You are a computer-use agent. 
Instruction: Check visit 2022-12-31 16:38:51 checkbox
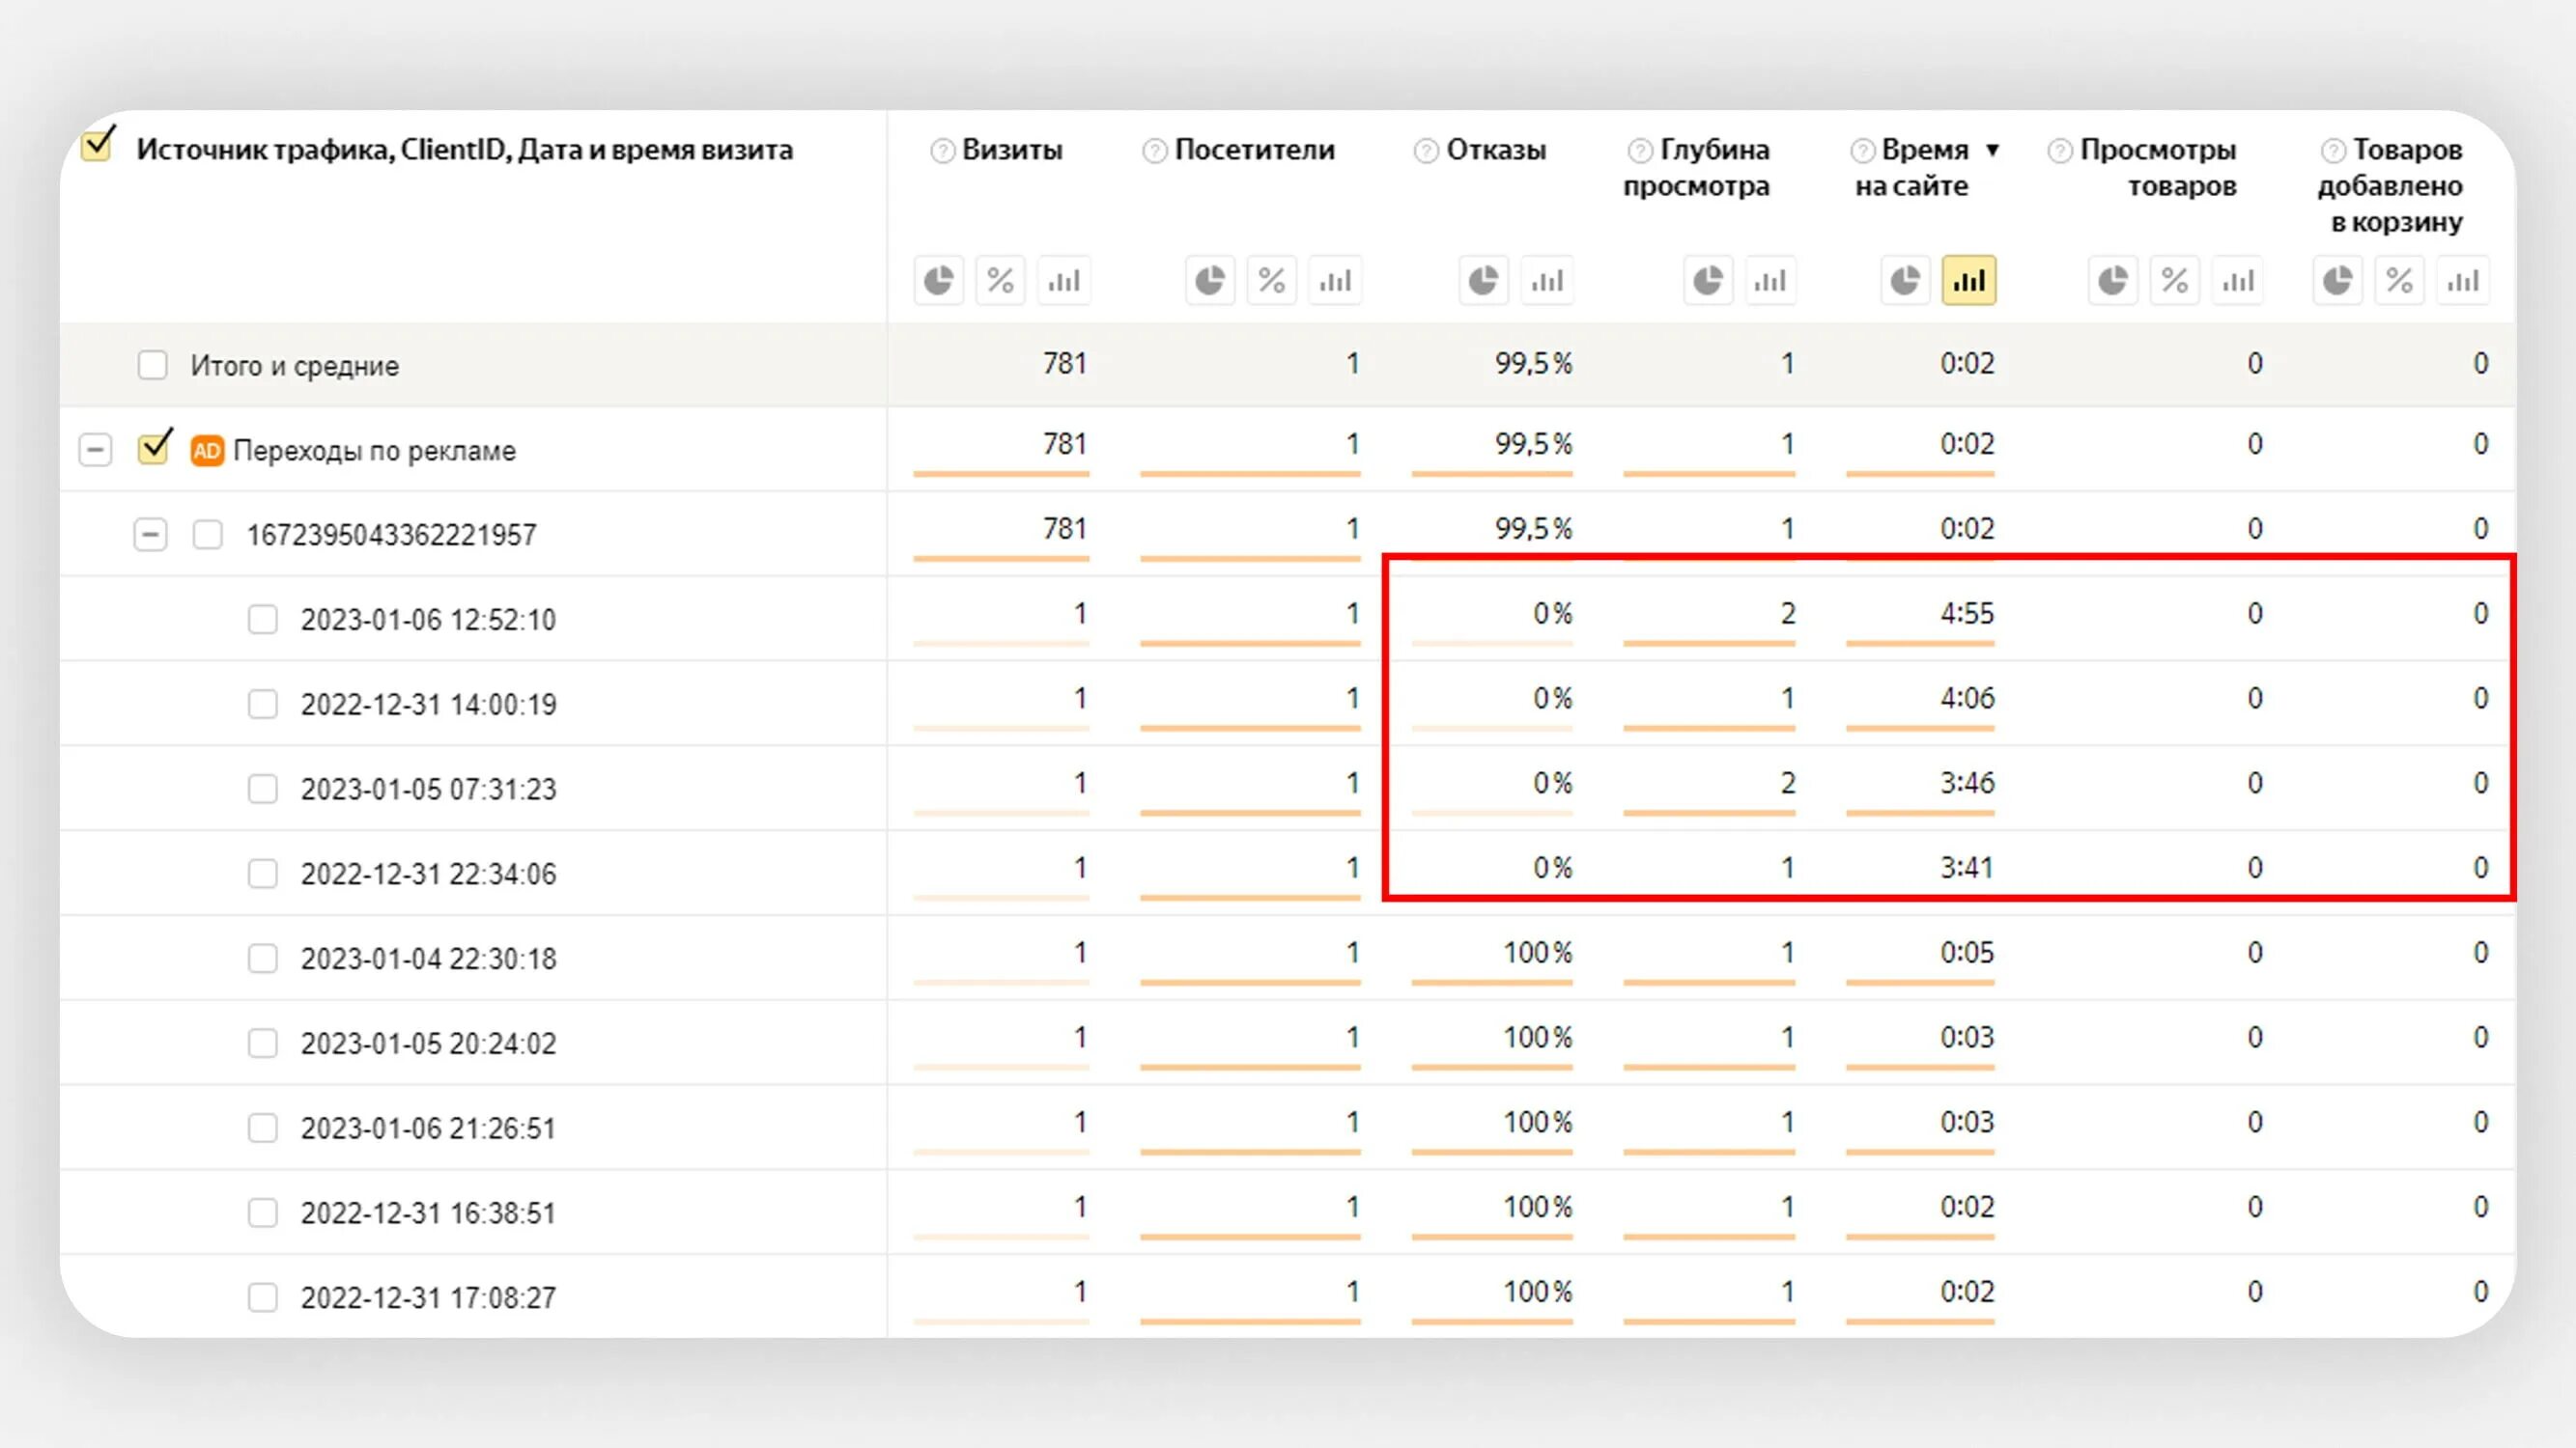263,1213
